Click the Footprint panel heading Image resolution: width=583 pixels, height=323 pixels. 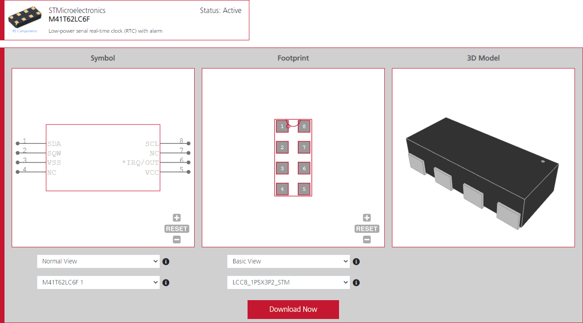(293, 58)
